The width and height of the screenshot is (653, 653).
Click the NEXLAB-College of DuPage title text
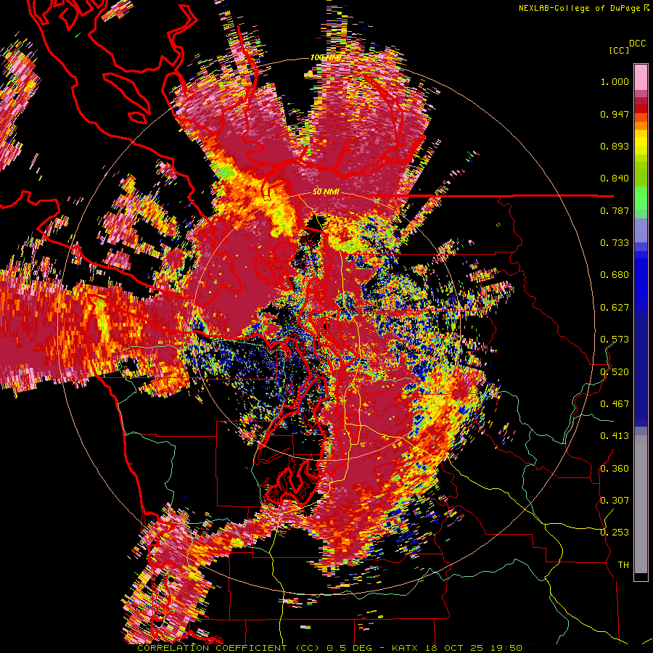pyautogui.click(x=579, y=8)
